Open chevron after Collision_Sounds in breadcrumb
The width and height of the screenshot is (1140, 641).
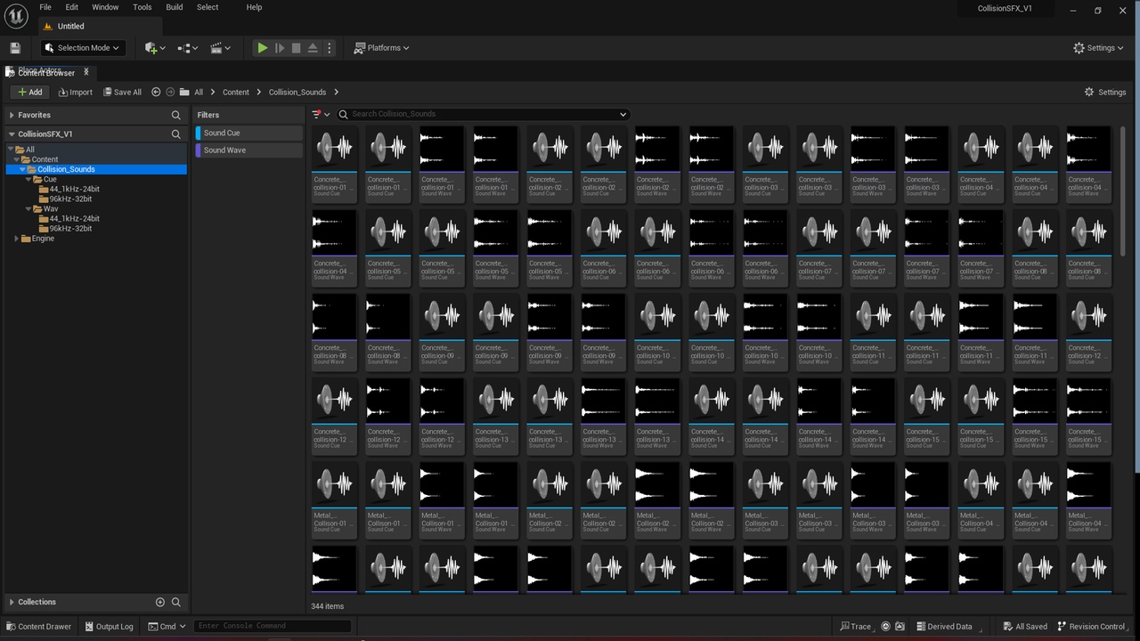(336, 92)
